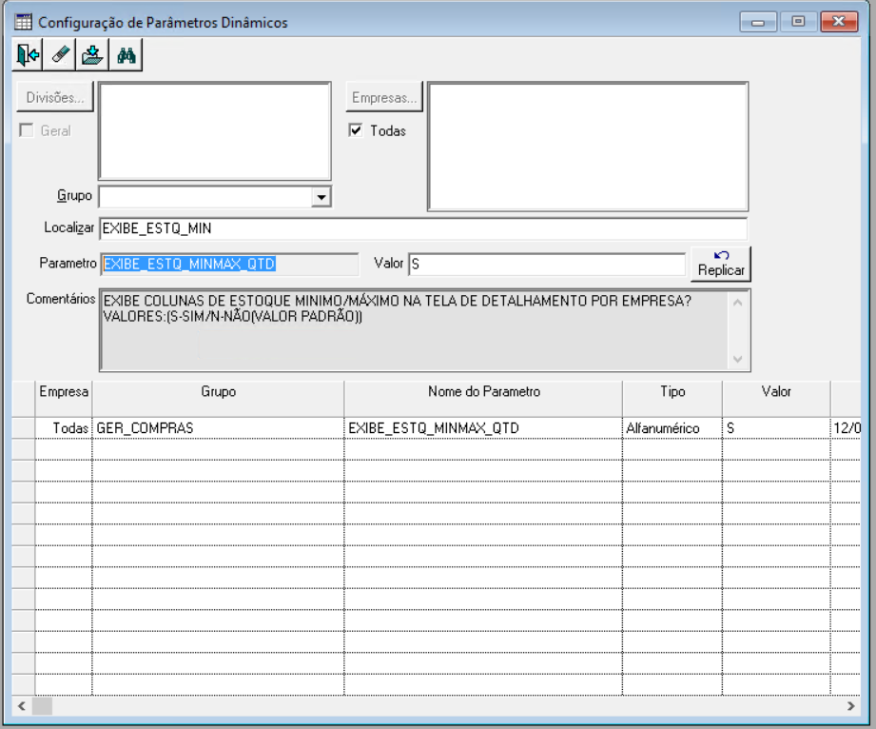Screen dimensions: 876x729
Task: Click the grid horizontal scrollbar thumb
Action: pos(42,706)
